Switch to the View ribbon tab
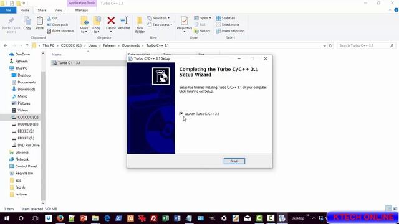Screen dimensions: 399x224 pos(58,10)
